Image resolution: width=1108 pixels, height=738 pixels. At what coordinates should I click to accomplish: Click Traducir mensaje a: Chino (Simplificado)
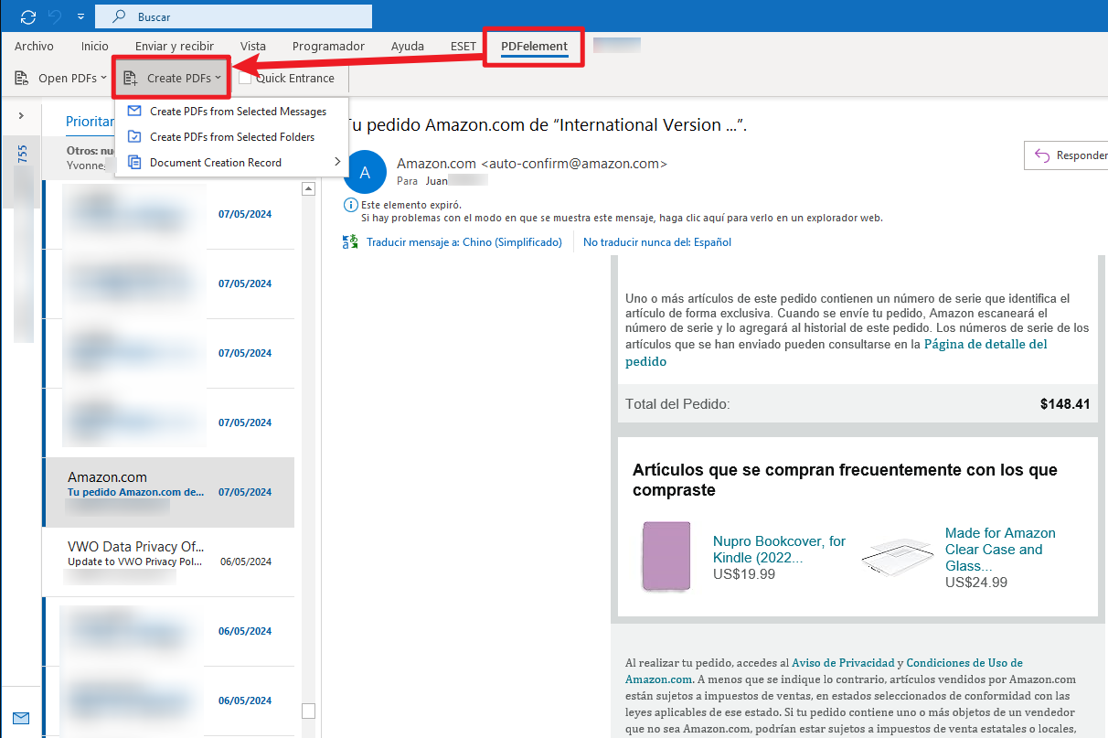pyautogui.click(x=464, y=242)
